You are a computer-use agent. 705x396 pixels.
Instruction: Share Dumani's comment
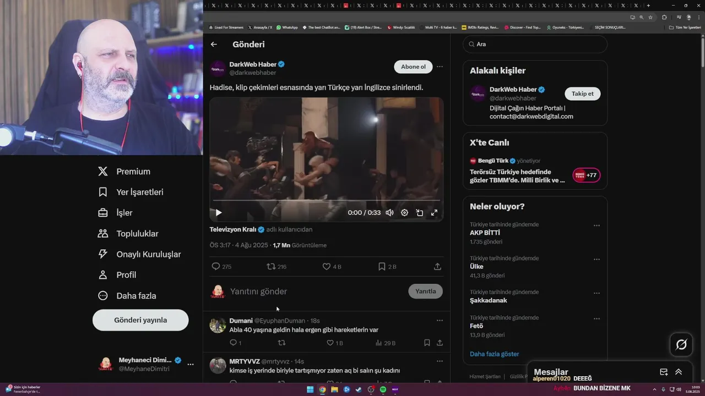440,343
